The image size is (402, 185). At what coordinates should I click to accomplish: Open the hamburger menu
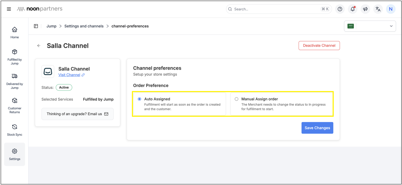point(9,9)
